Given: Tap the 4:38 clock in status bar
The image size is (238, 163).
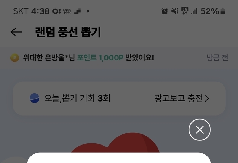Looking at the screenshot, I should [x=41, y=11].
